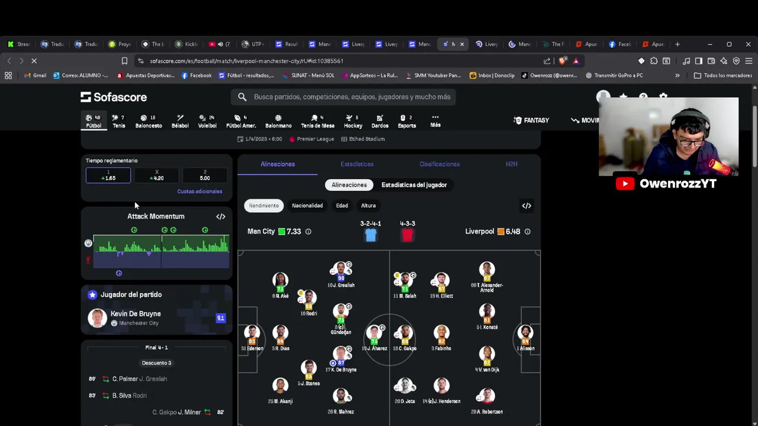Open the Hockey sport category
The width and height of the screenshot is (758, 426).
(x=353, y=121)
